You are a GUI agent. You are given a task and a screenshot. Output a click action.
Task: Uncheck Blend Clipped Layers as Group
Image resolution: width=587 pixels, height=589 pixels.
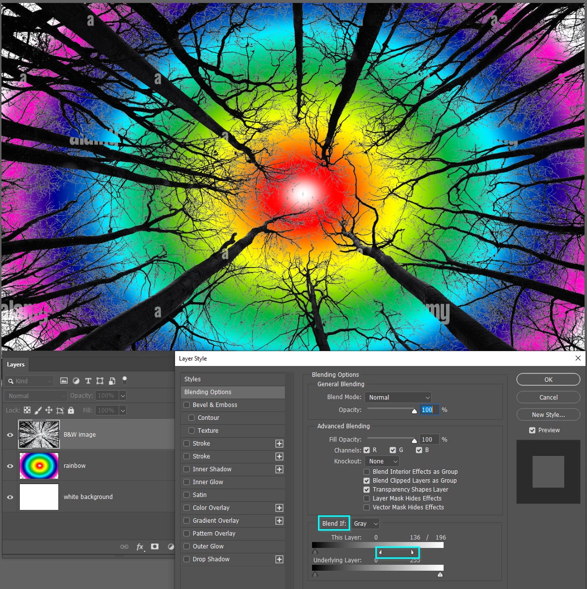click(367, 480)
